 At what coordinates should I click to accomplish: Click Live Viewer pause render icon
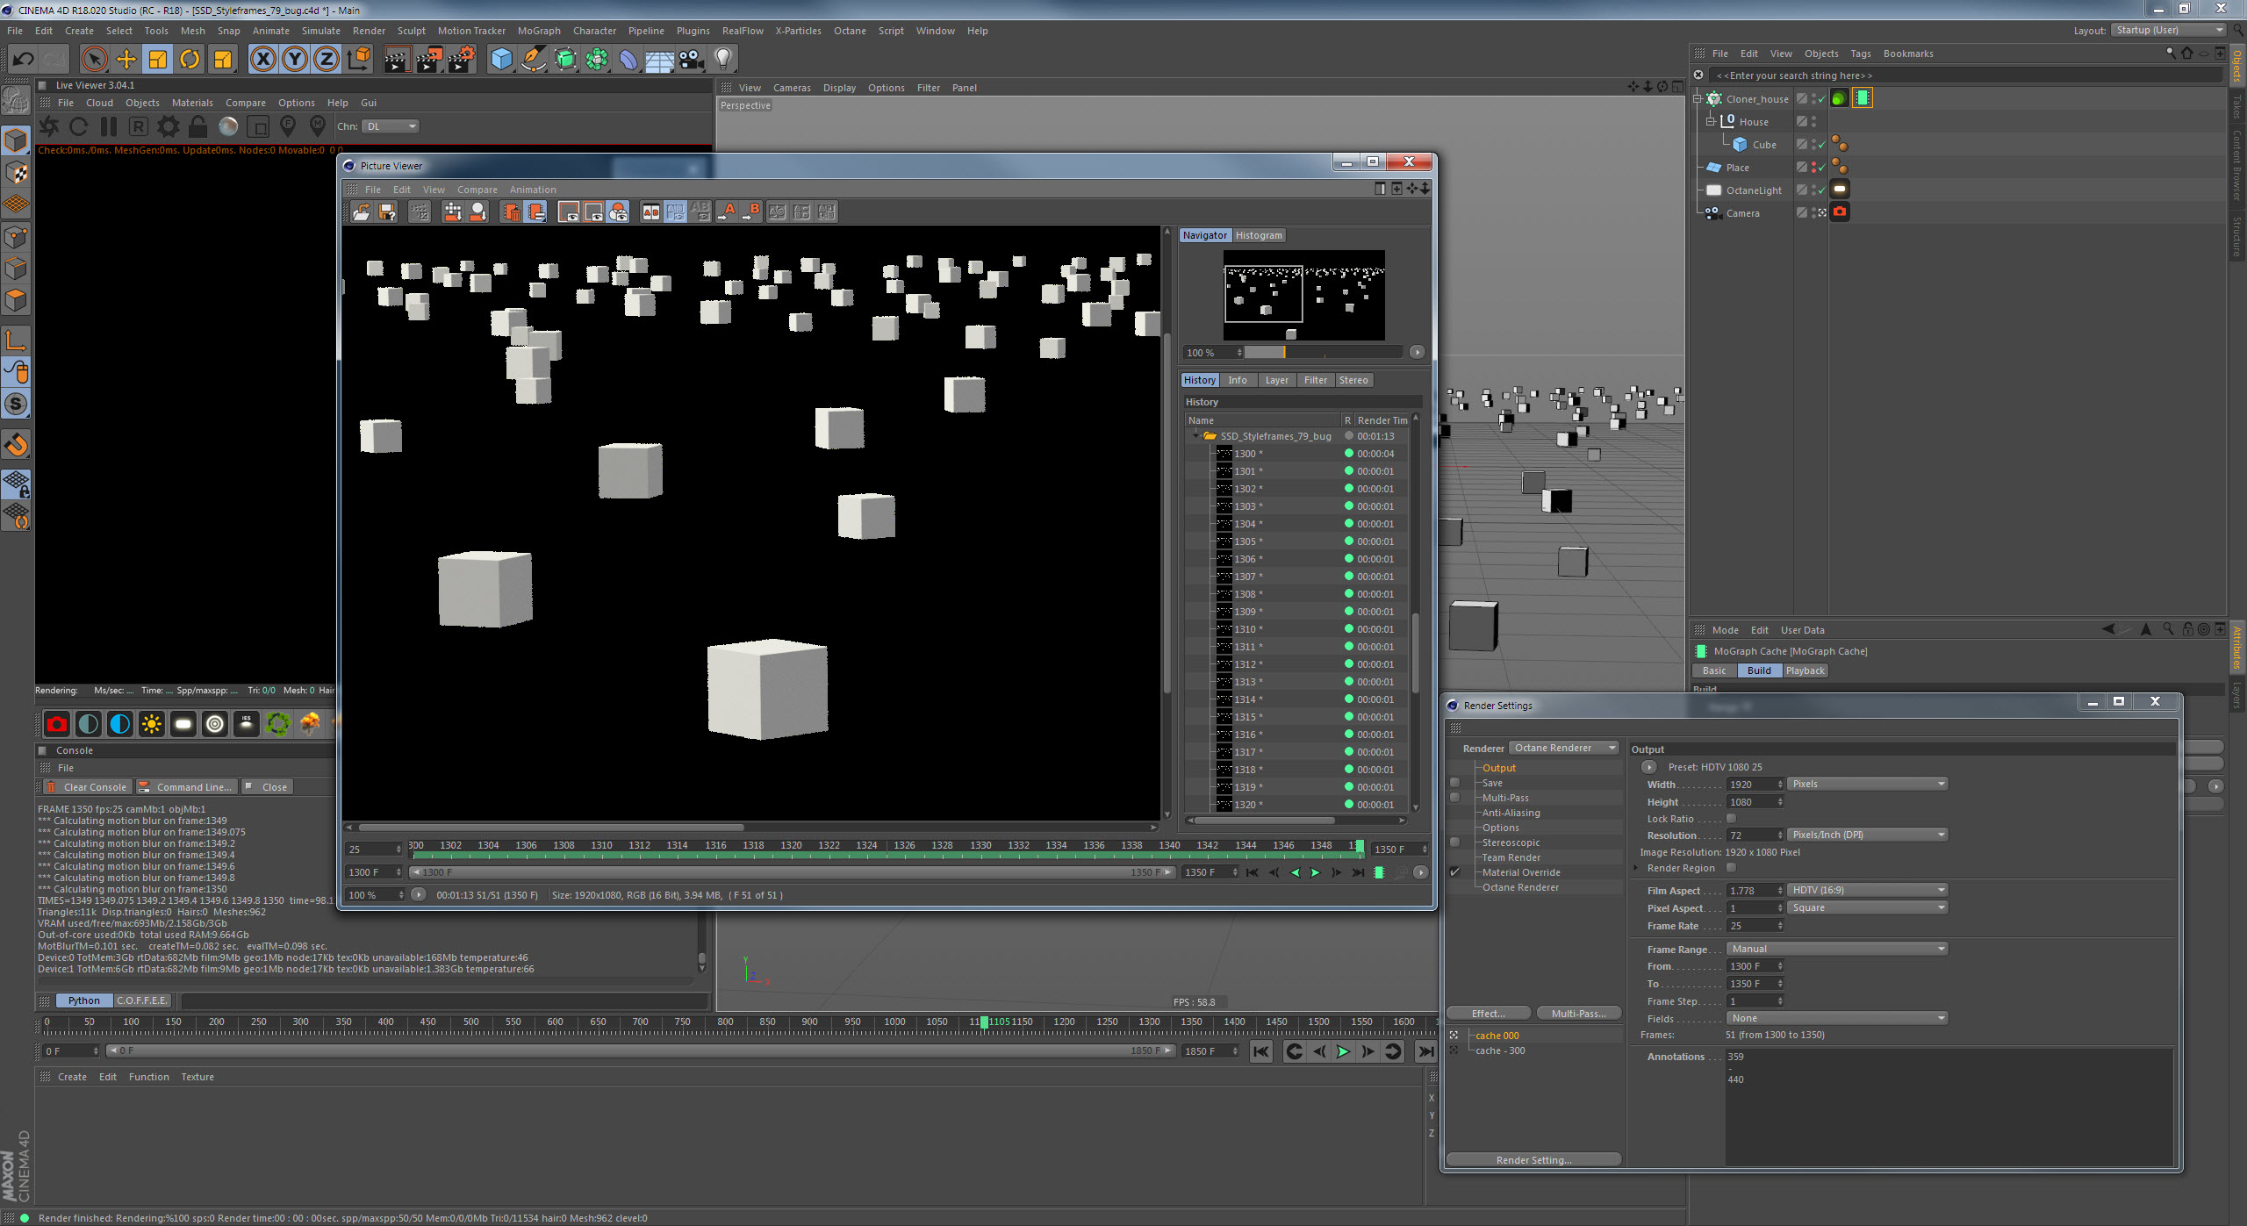tap(109, 126)
